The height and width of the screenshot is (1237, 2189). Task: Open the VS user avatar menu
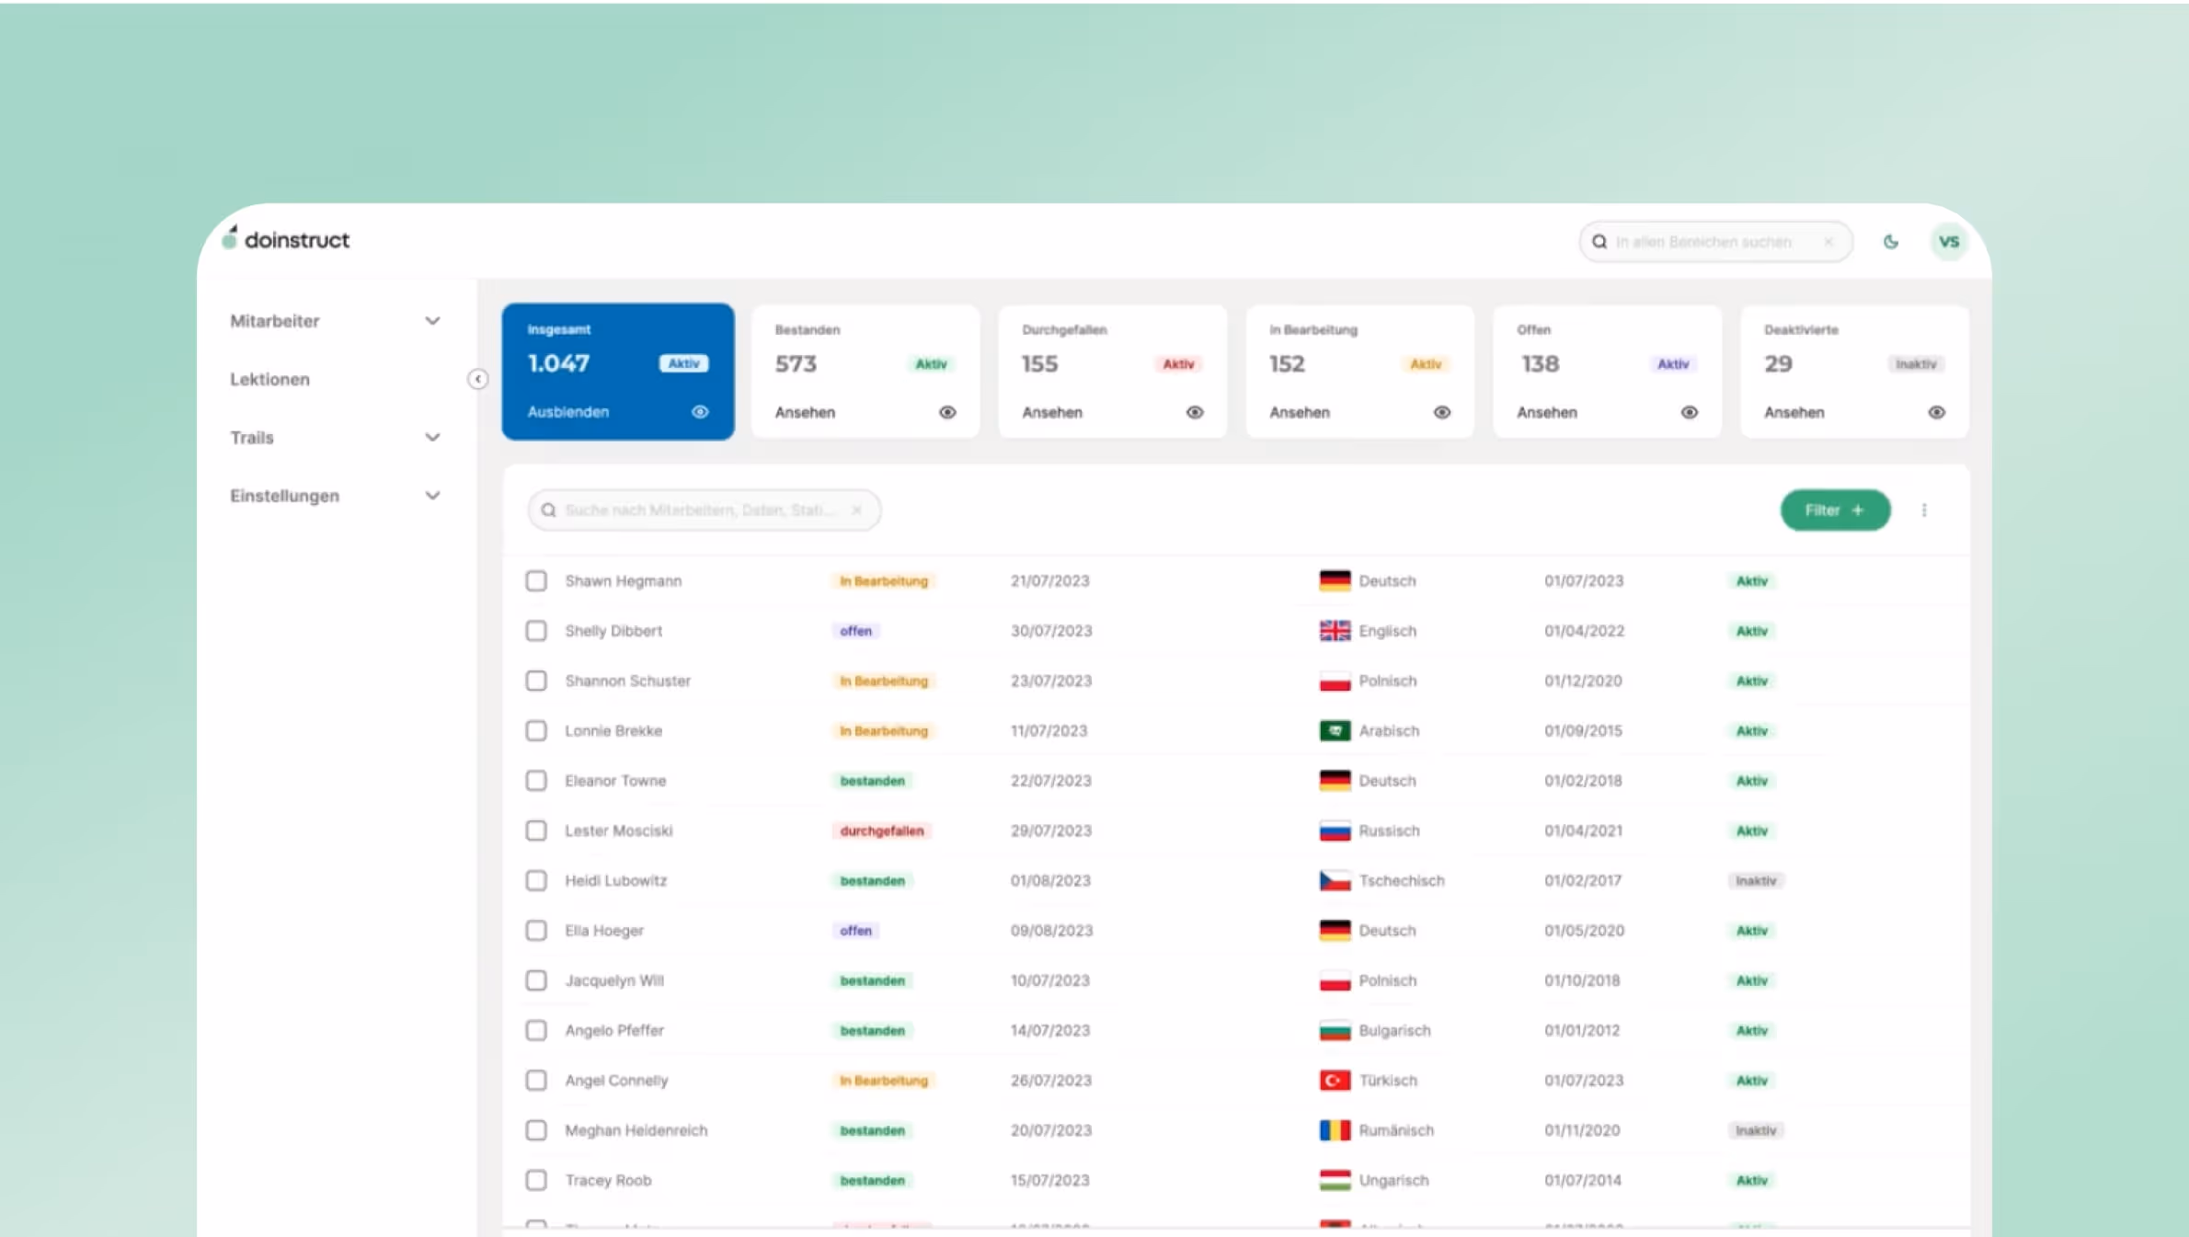click(x=1948, y=242)
